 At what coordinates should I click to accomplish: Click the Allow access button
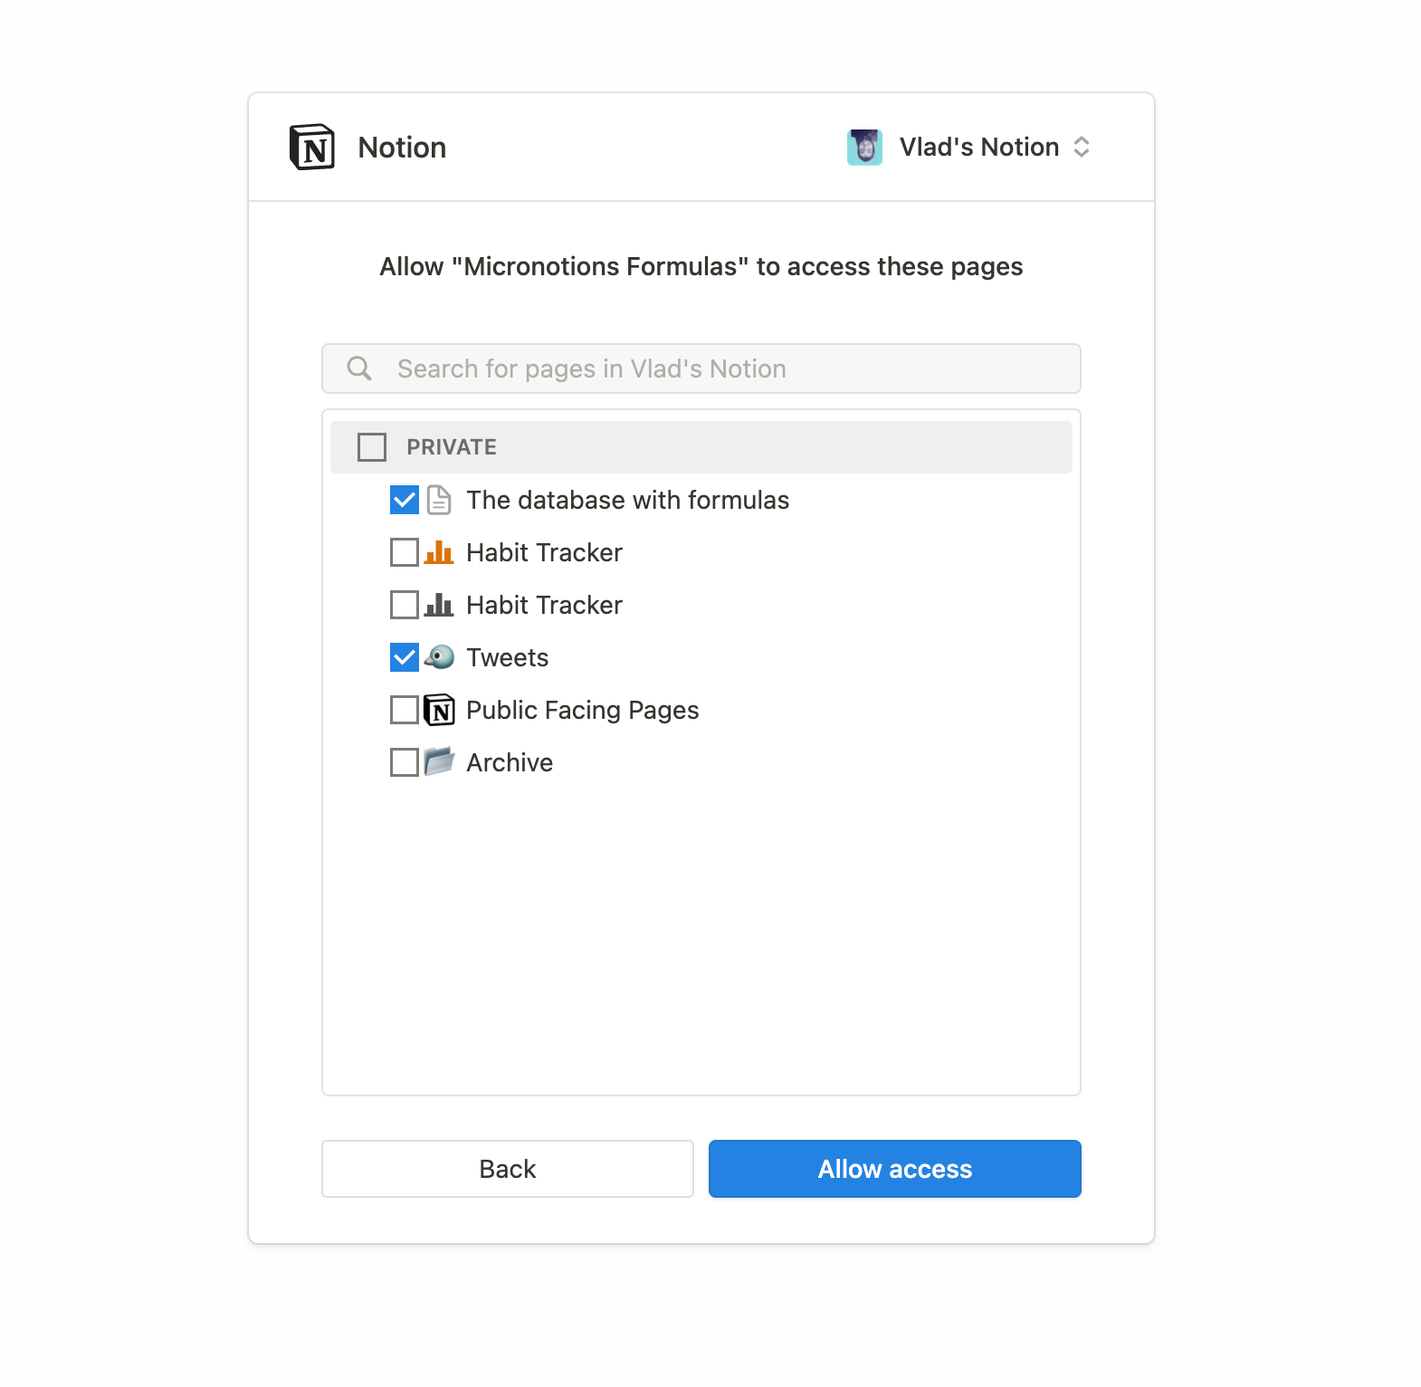[895, 1169]
